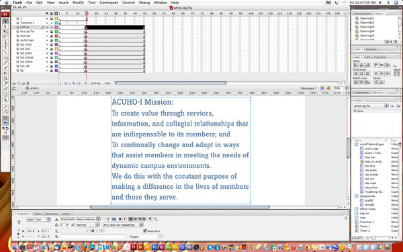Click Edit Multiple Frames icon

[x=74, y=83]
